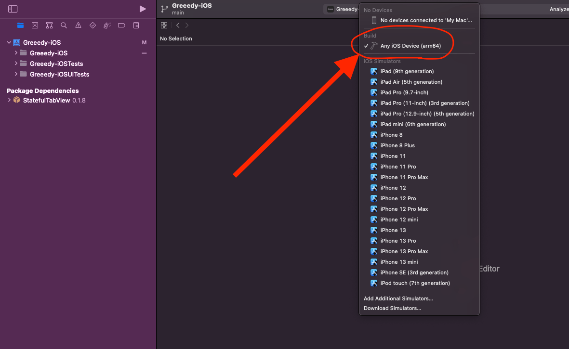Choose iPhone 12 Pro Max simulator
Screen dimensions: 569x349
pyautogui.click(x=419, y=209)
